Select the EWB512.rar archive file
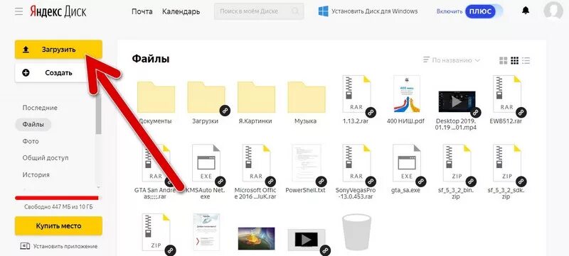Screen dimensions: 569x256 [506, 94]
